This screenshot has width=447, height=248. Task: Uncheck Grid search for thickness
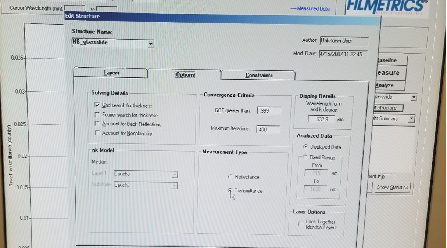[97, 105]
